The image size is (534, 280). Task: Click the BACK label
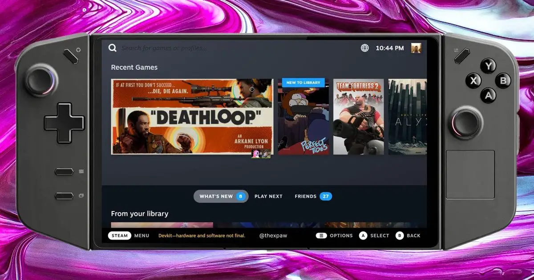[413, 236]
